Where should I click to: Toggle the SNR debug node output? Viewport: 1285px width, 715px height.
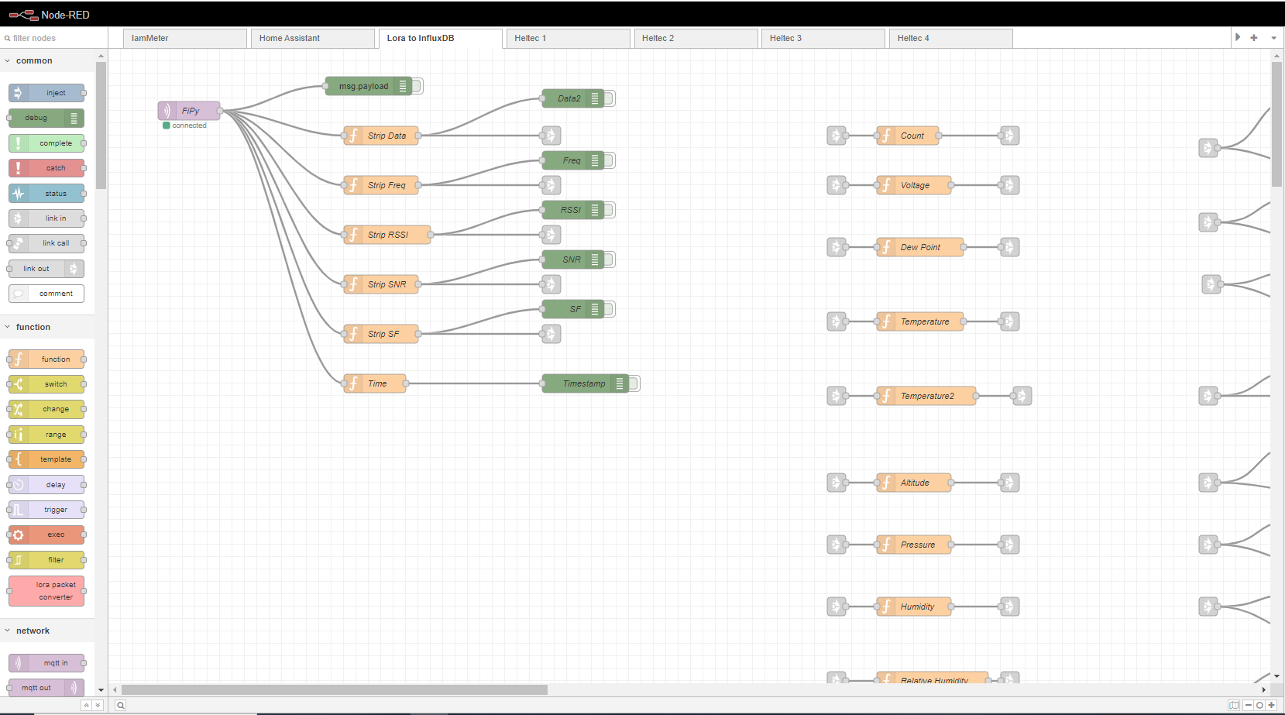610,260
